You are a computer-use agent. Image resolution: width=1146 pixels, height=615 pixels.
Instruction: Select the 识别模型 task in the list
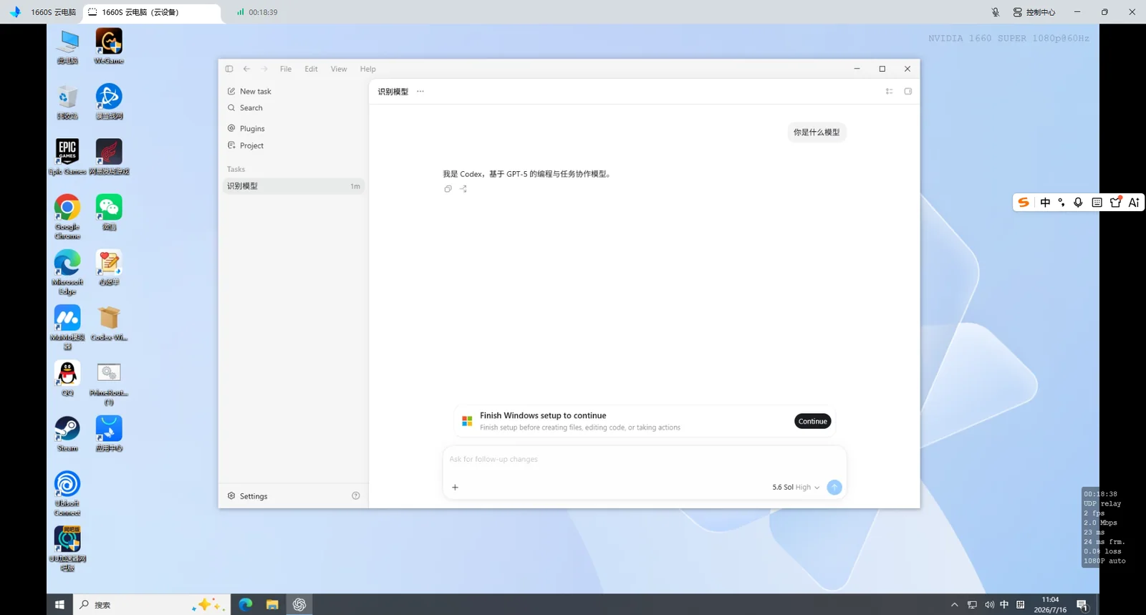(294, 186)
